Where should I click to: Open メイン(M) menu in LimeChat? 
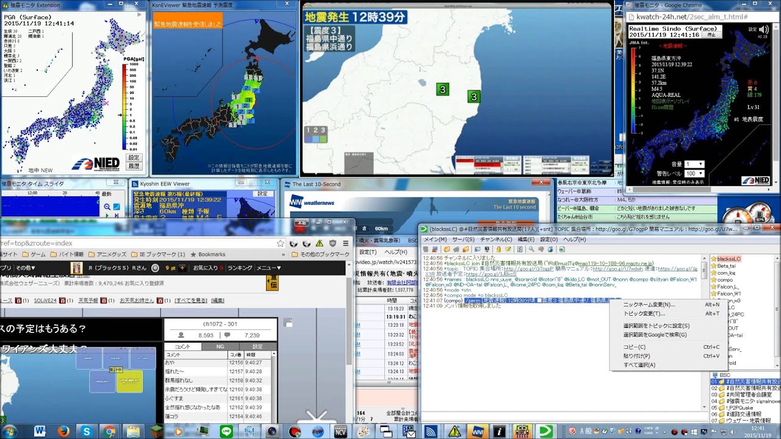[x=435, y=239]
